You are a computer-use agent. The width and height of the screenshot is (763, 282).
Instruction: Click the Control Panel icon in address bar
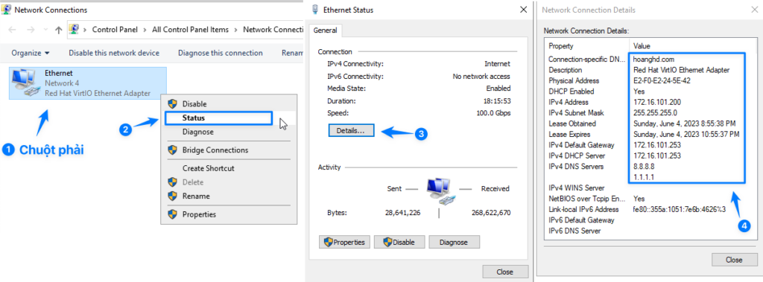pyautogui.click(x=74, y=29)
